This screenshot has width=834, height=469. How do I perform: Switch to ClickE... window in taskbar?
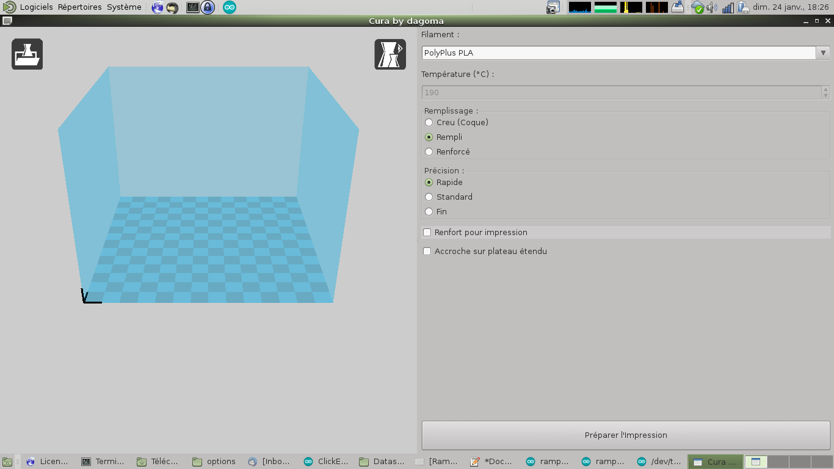tap(327, 462)
